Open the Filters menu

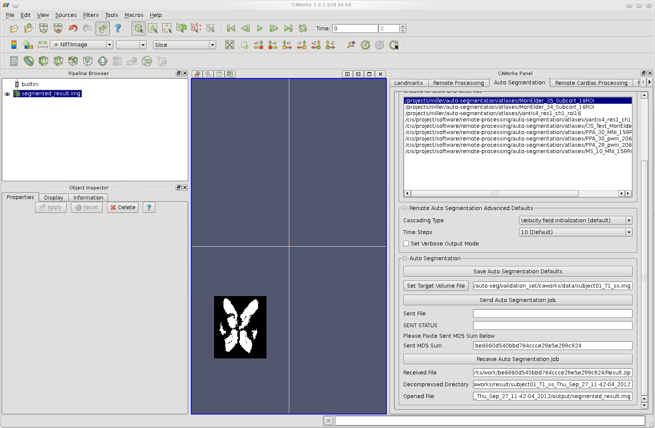click(90, 15)
